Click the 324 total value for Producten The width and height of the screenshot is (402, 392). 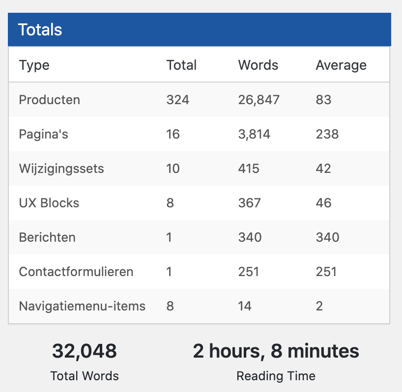178,100
